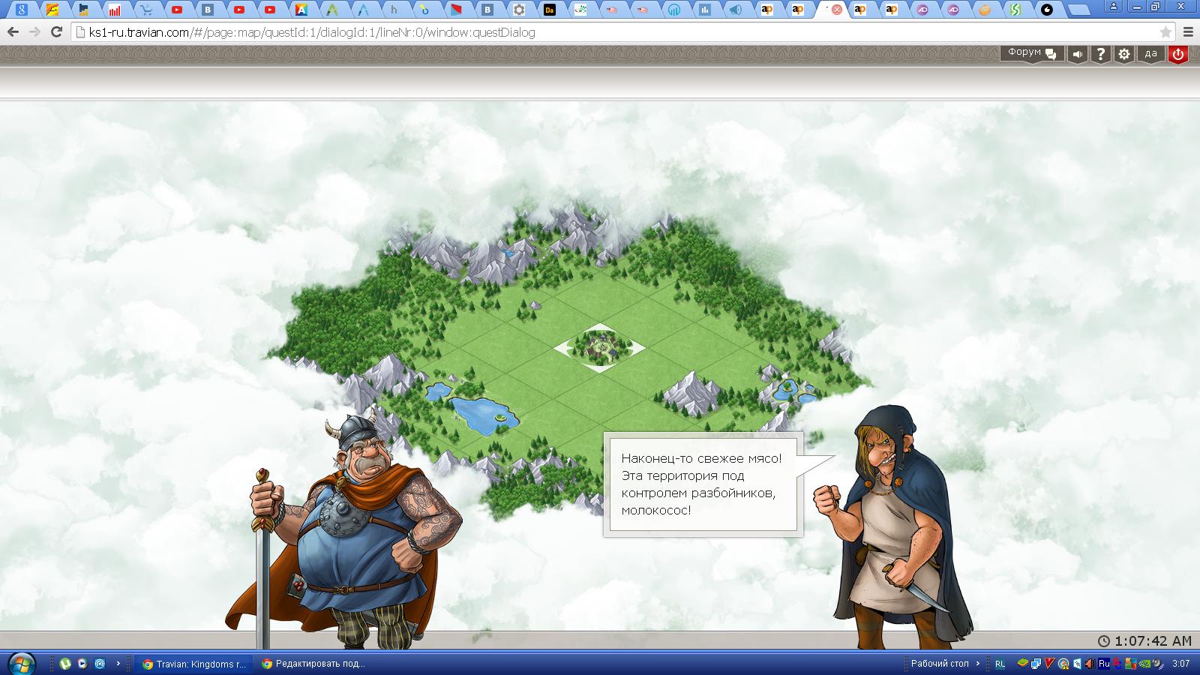Launch the media player quick launch icon
1200x675 pixels.
point(82,664)
